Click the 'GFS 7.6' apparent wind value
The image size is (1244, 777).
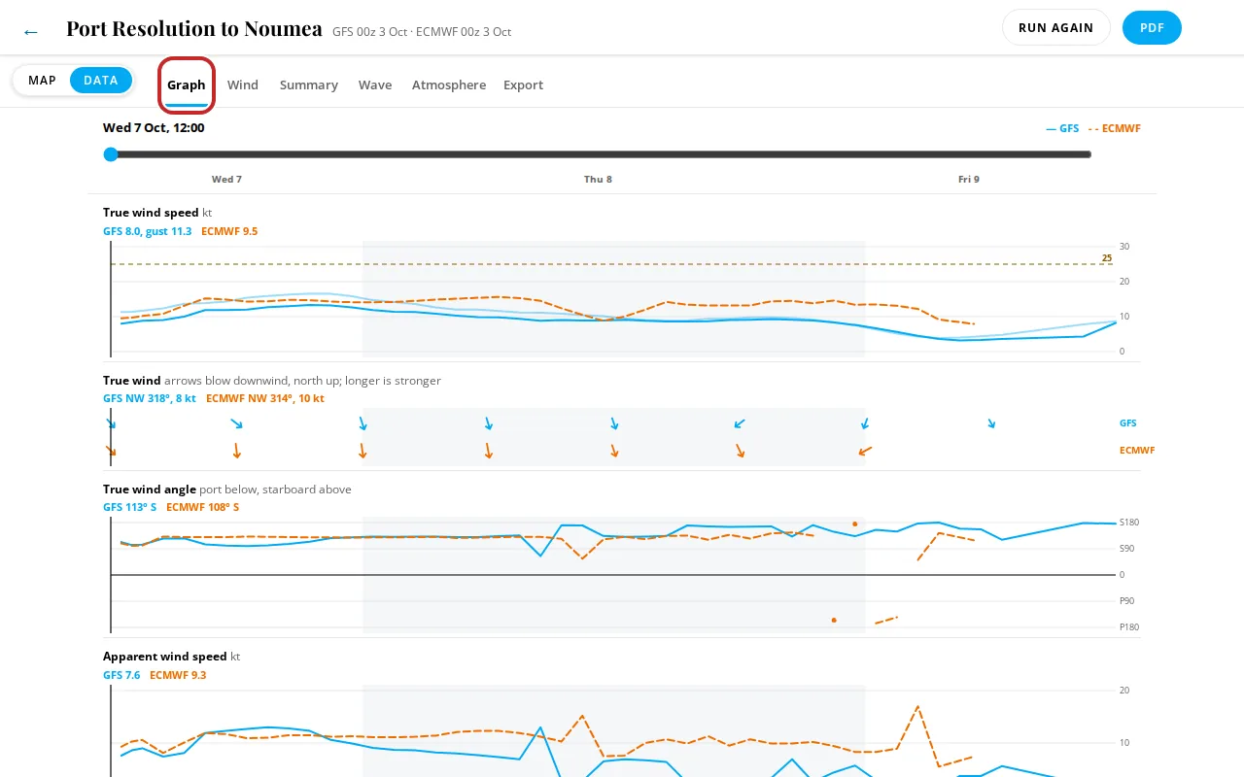(x=121, y=675)
